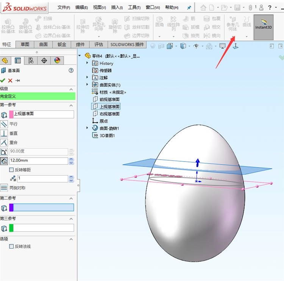Open the Curves (曲线) tool
This screenshot has width=284, height=281.
click(x=247, y=22)
